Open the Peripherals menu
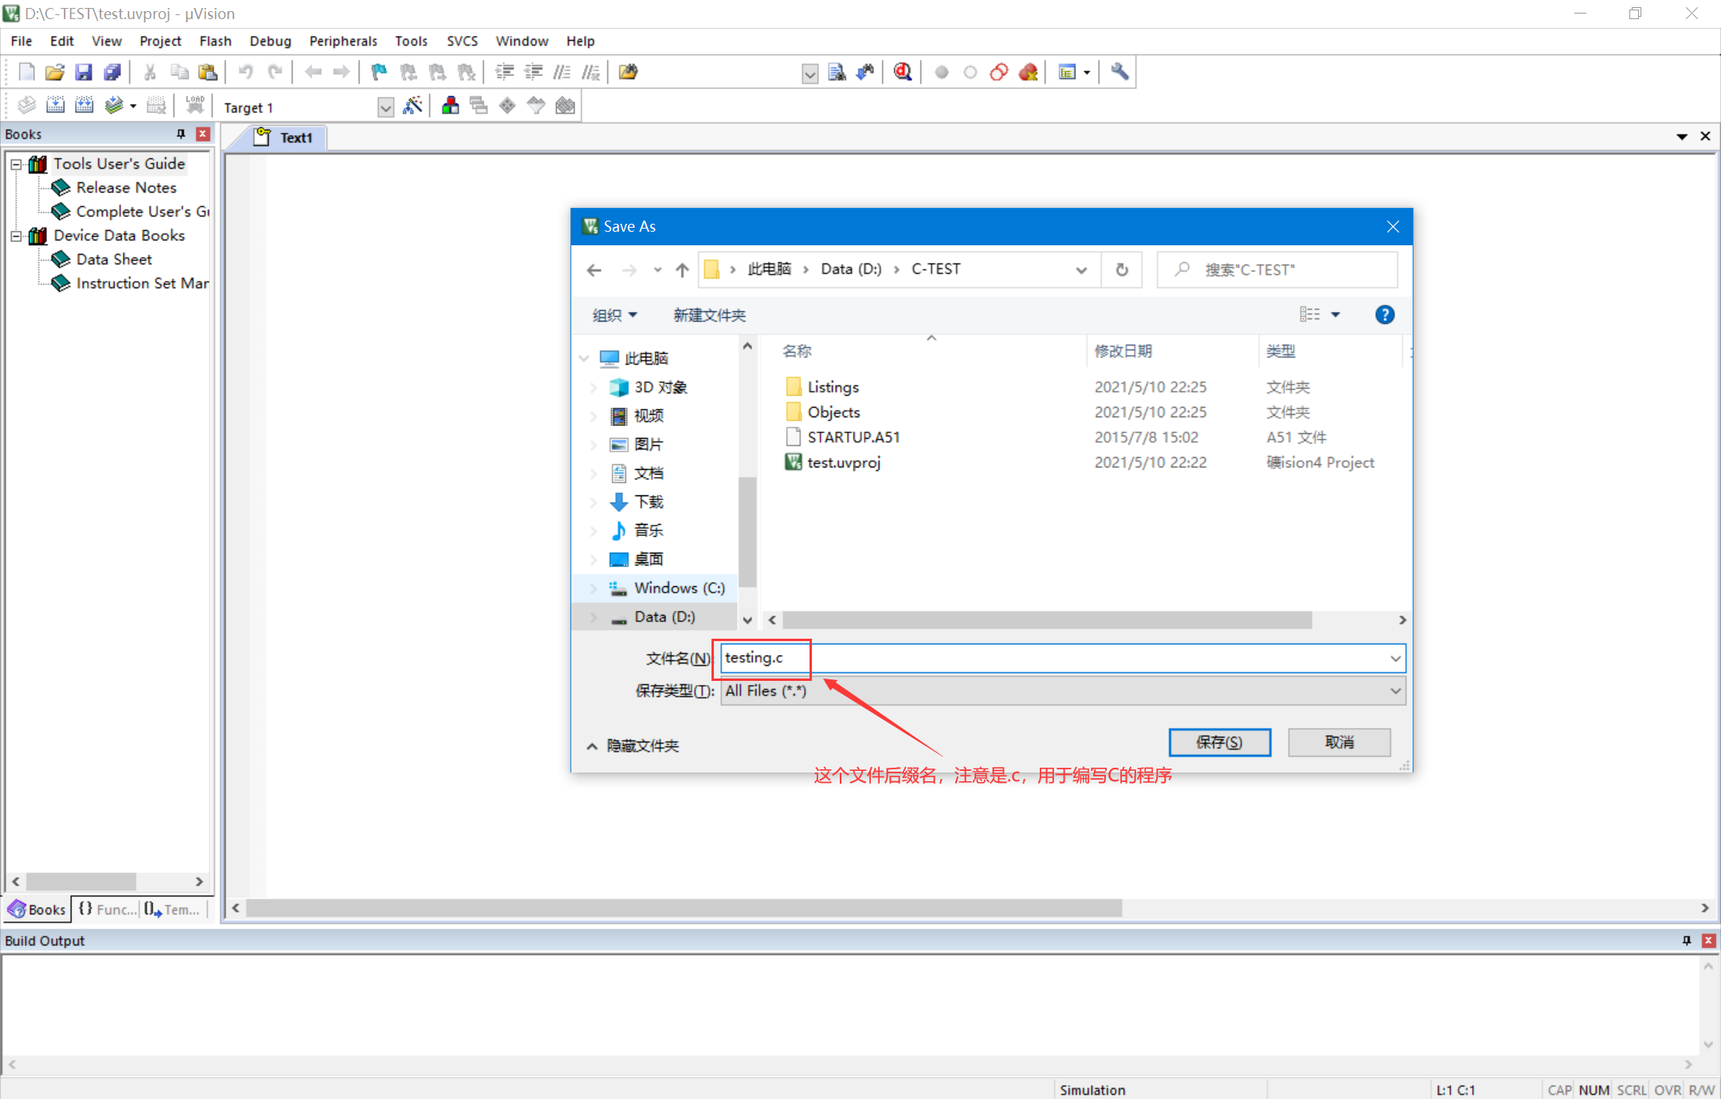The image size is (1721, 1099). click(343, 41)
